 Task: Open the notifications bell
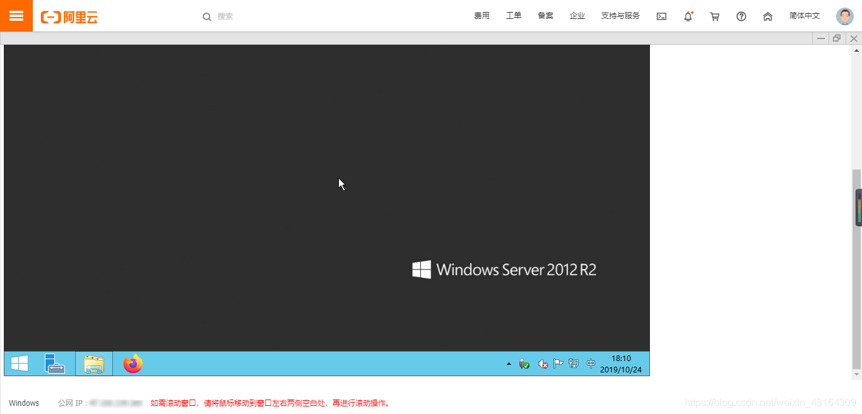[688, 16]
